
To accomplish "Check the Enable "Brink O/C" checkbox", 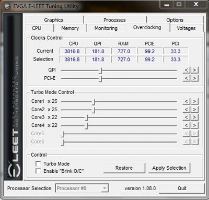I will (x=38, y=171).
